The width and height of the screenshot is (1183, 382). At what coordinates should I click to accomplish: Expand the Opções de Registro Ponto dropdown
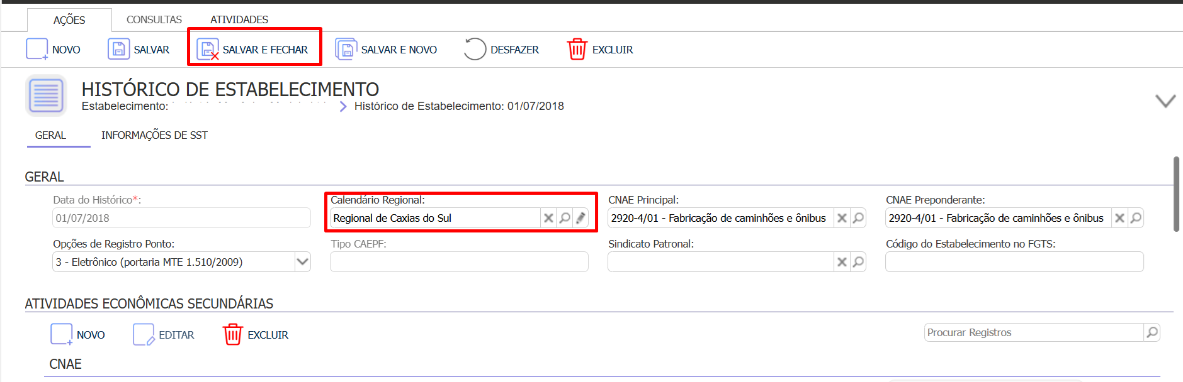coord(302,262)
